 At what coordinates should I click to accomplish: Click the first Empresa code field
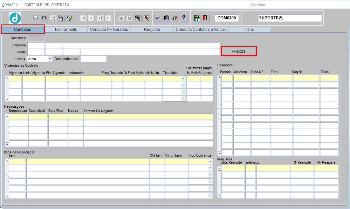click(x=36, y=45)
